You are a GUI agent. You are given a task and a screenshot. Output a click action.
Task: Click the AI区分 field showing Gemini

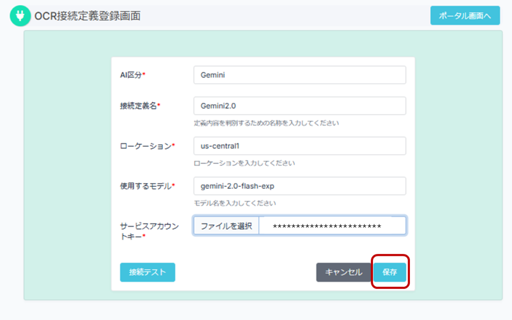pos(300,75)
